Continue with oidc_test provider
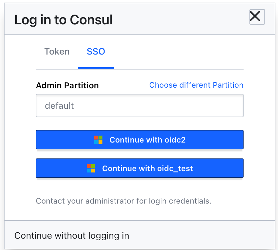This screenshot has height=250, width=278. coord(140,168)
